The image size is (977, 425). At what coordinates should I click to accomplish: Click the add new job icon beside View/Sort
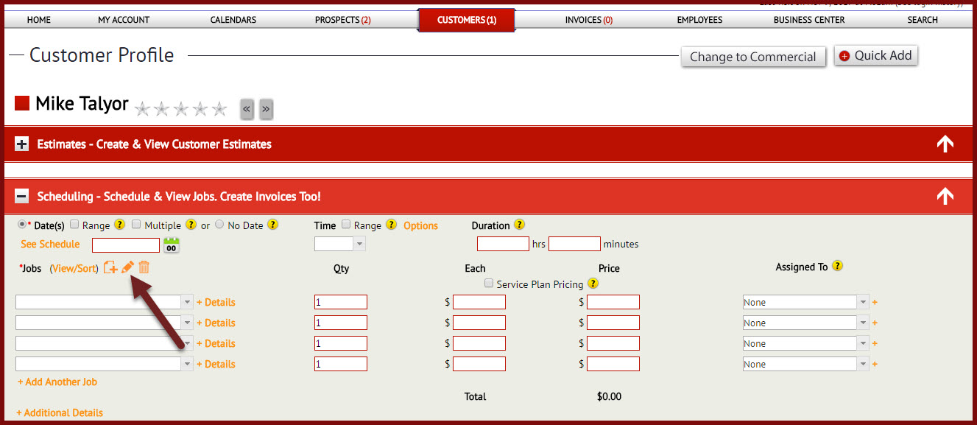coord(110,267)
